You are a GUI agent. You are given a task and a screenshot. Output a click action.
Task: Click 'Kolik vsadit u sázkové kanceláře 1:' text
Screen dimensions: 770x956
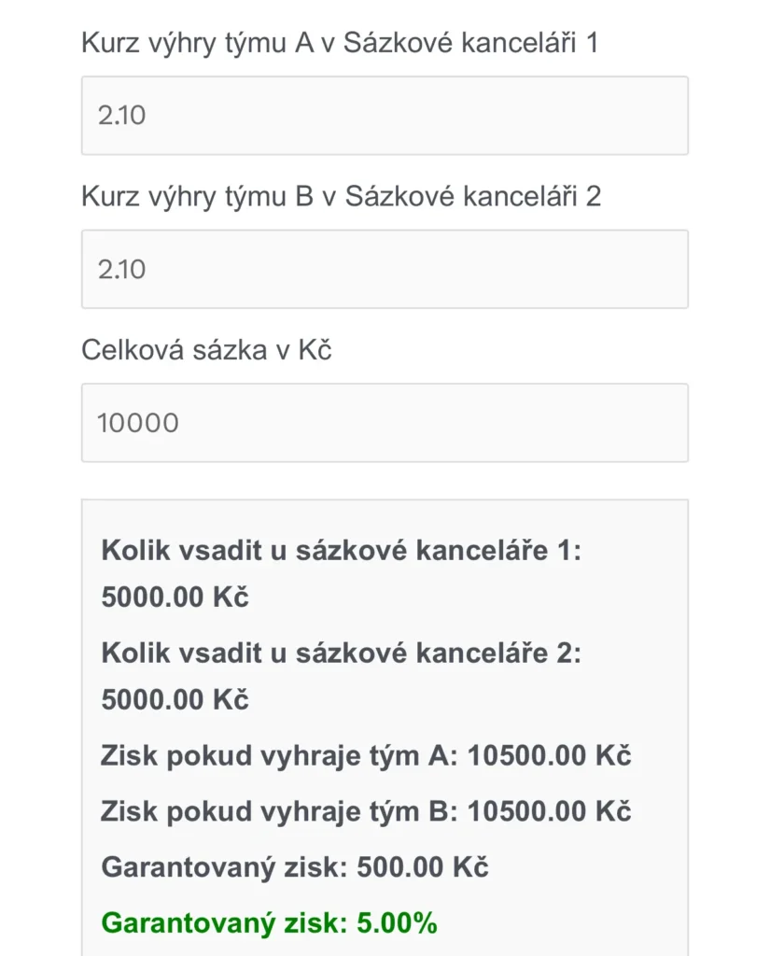[341, 551]
